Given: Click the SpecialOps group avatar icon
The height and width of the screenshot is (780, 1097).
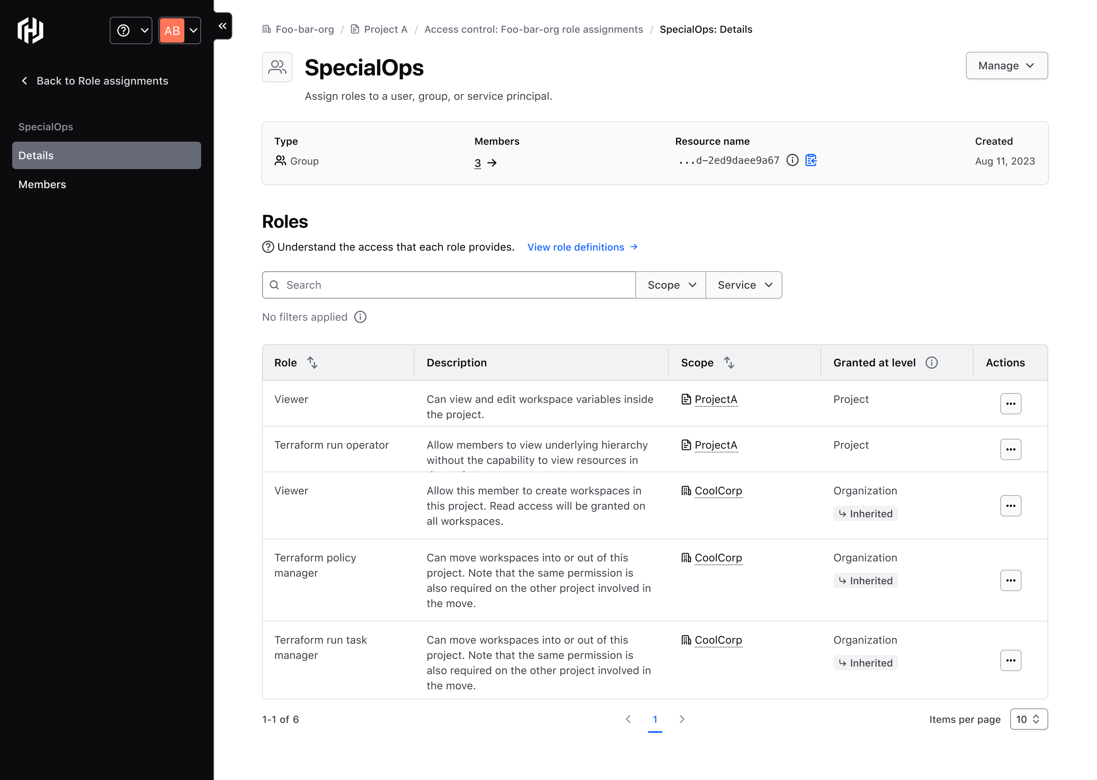Looking at the screenshot, I should (x=277, y=67).
